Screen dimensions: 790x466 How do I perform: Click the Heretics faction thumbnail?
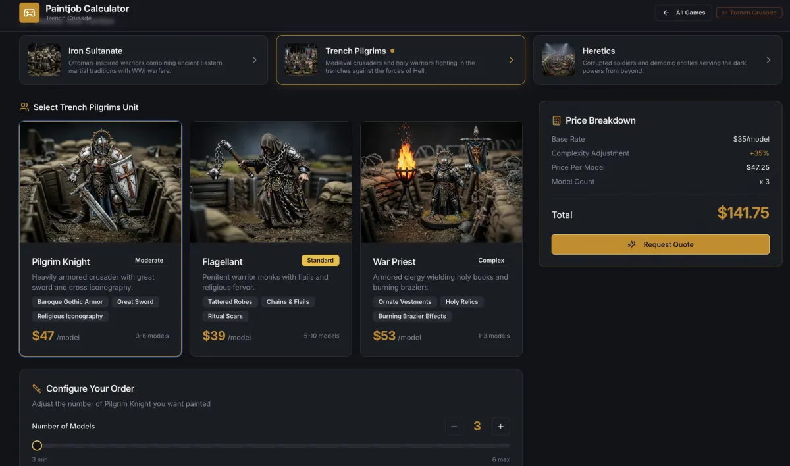(x=558, y=60)
